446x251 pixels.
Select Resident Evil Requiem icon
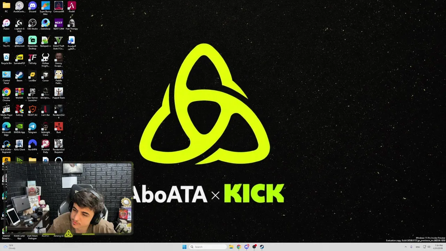click(59, 146)
